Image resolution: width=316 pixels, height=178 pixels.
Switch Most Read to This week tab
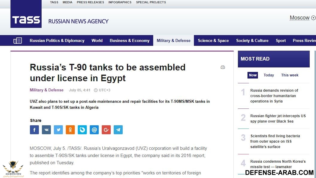(290, 75)
